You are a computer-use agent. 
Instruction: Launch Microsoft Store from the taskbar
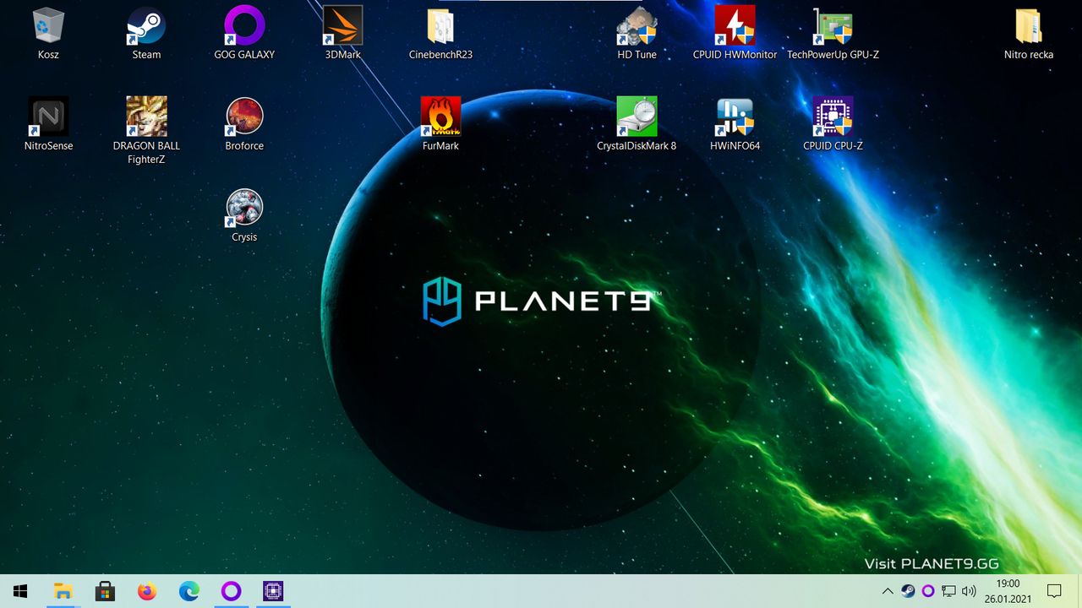(105, 591)
